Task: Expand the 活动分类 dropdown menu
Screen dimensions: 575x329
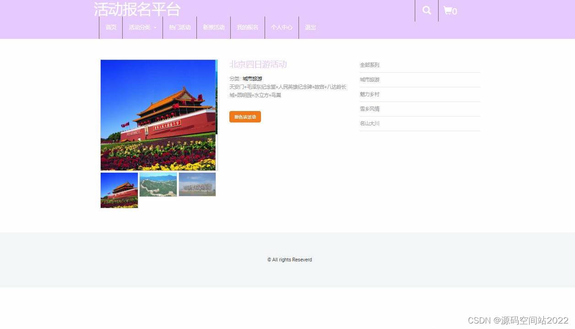Action: pyautogui.click(x=142, y=27)
